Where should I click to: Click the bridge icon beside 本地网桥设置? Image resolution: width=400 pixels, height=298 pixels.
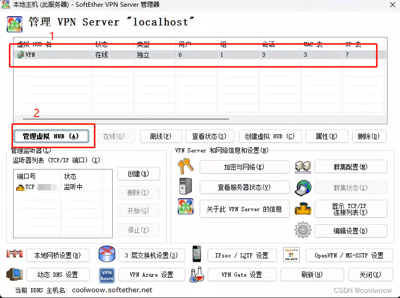point(15,254)
